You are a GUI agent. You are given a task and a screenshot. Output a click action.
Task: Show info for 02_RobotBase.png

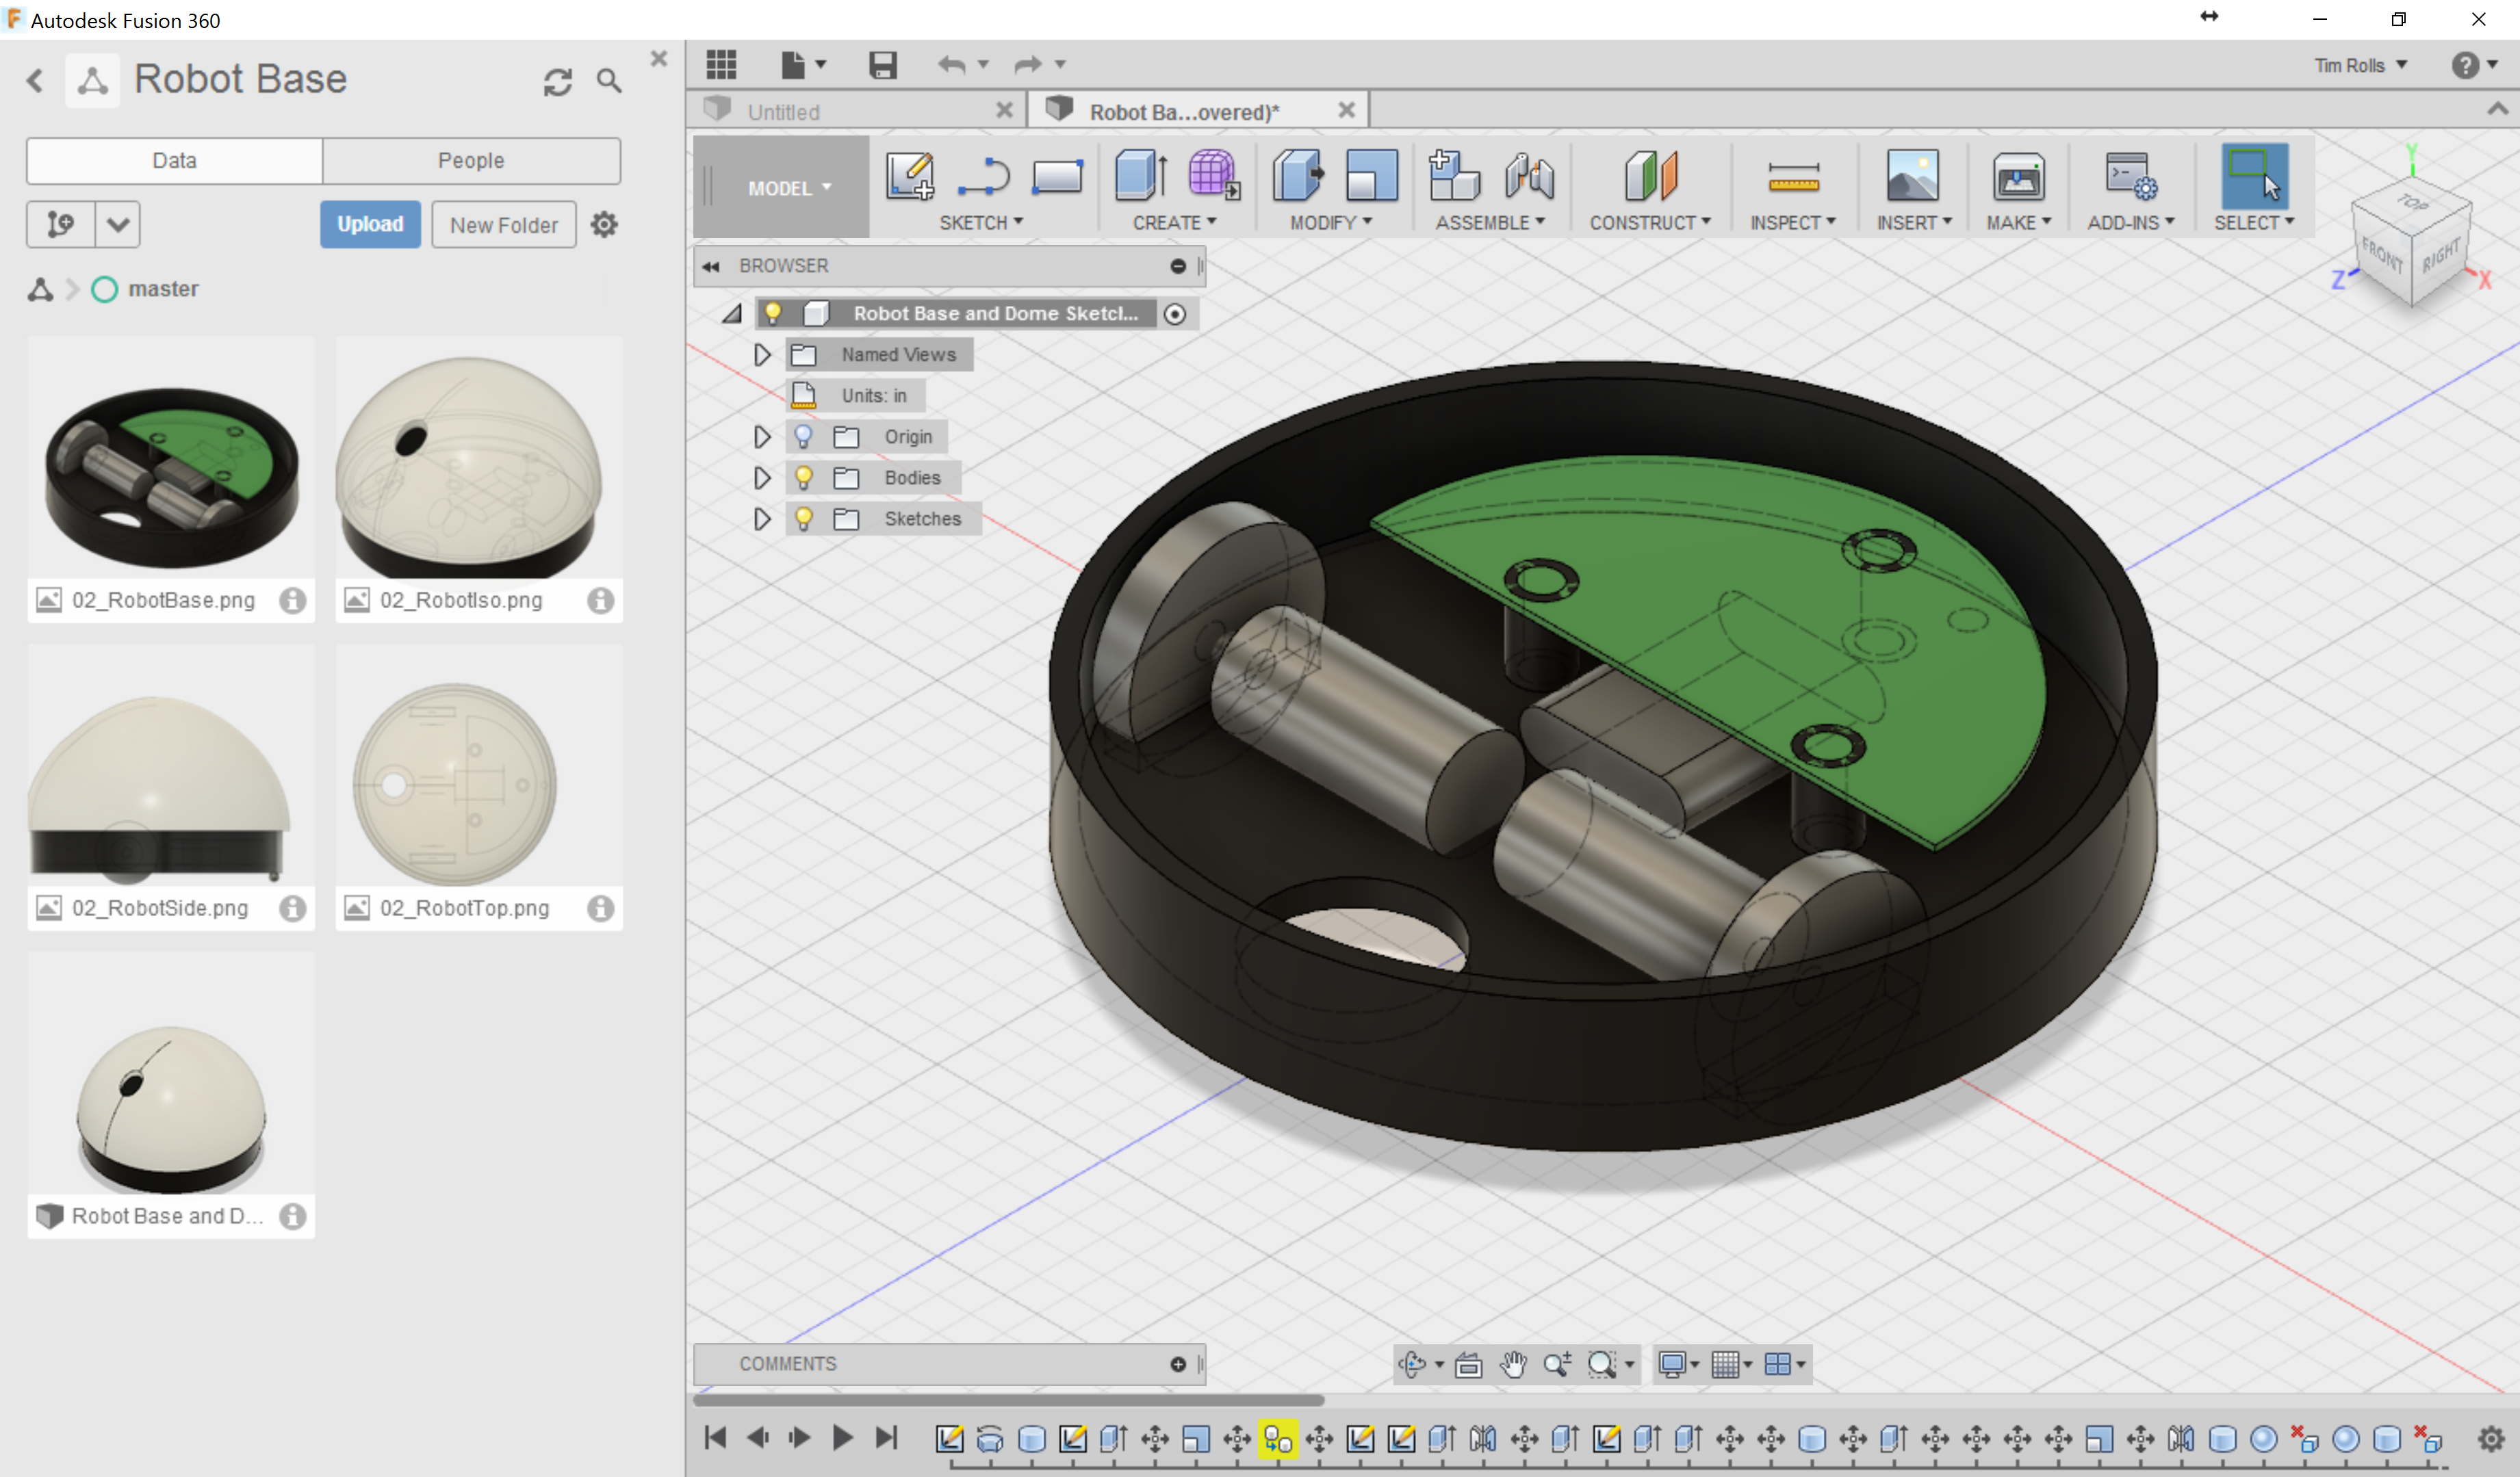(292, 601)
